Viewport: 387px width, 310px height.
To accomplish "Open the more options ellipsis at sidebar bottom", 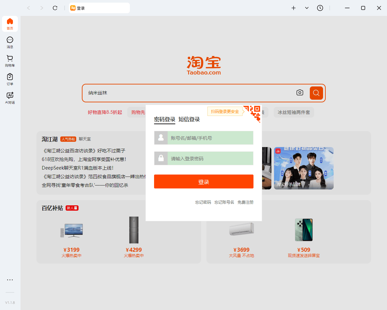I will point(10,280).
